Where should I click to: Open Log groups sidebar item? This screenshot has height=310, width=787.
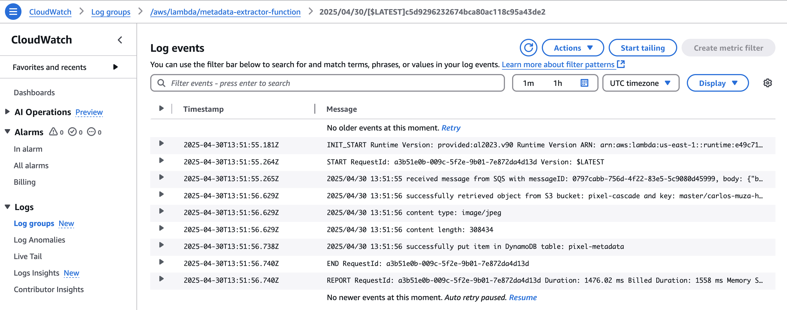34,223
